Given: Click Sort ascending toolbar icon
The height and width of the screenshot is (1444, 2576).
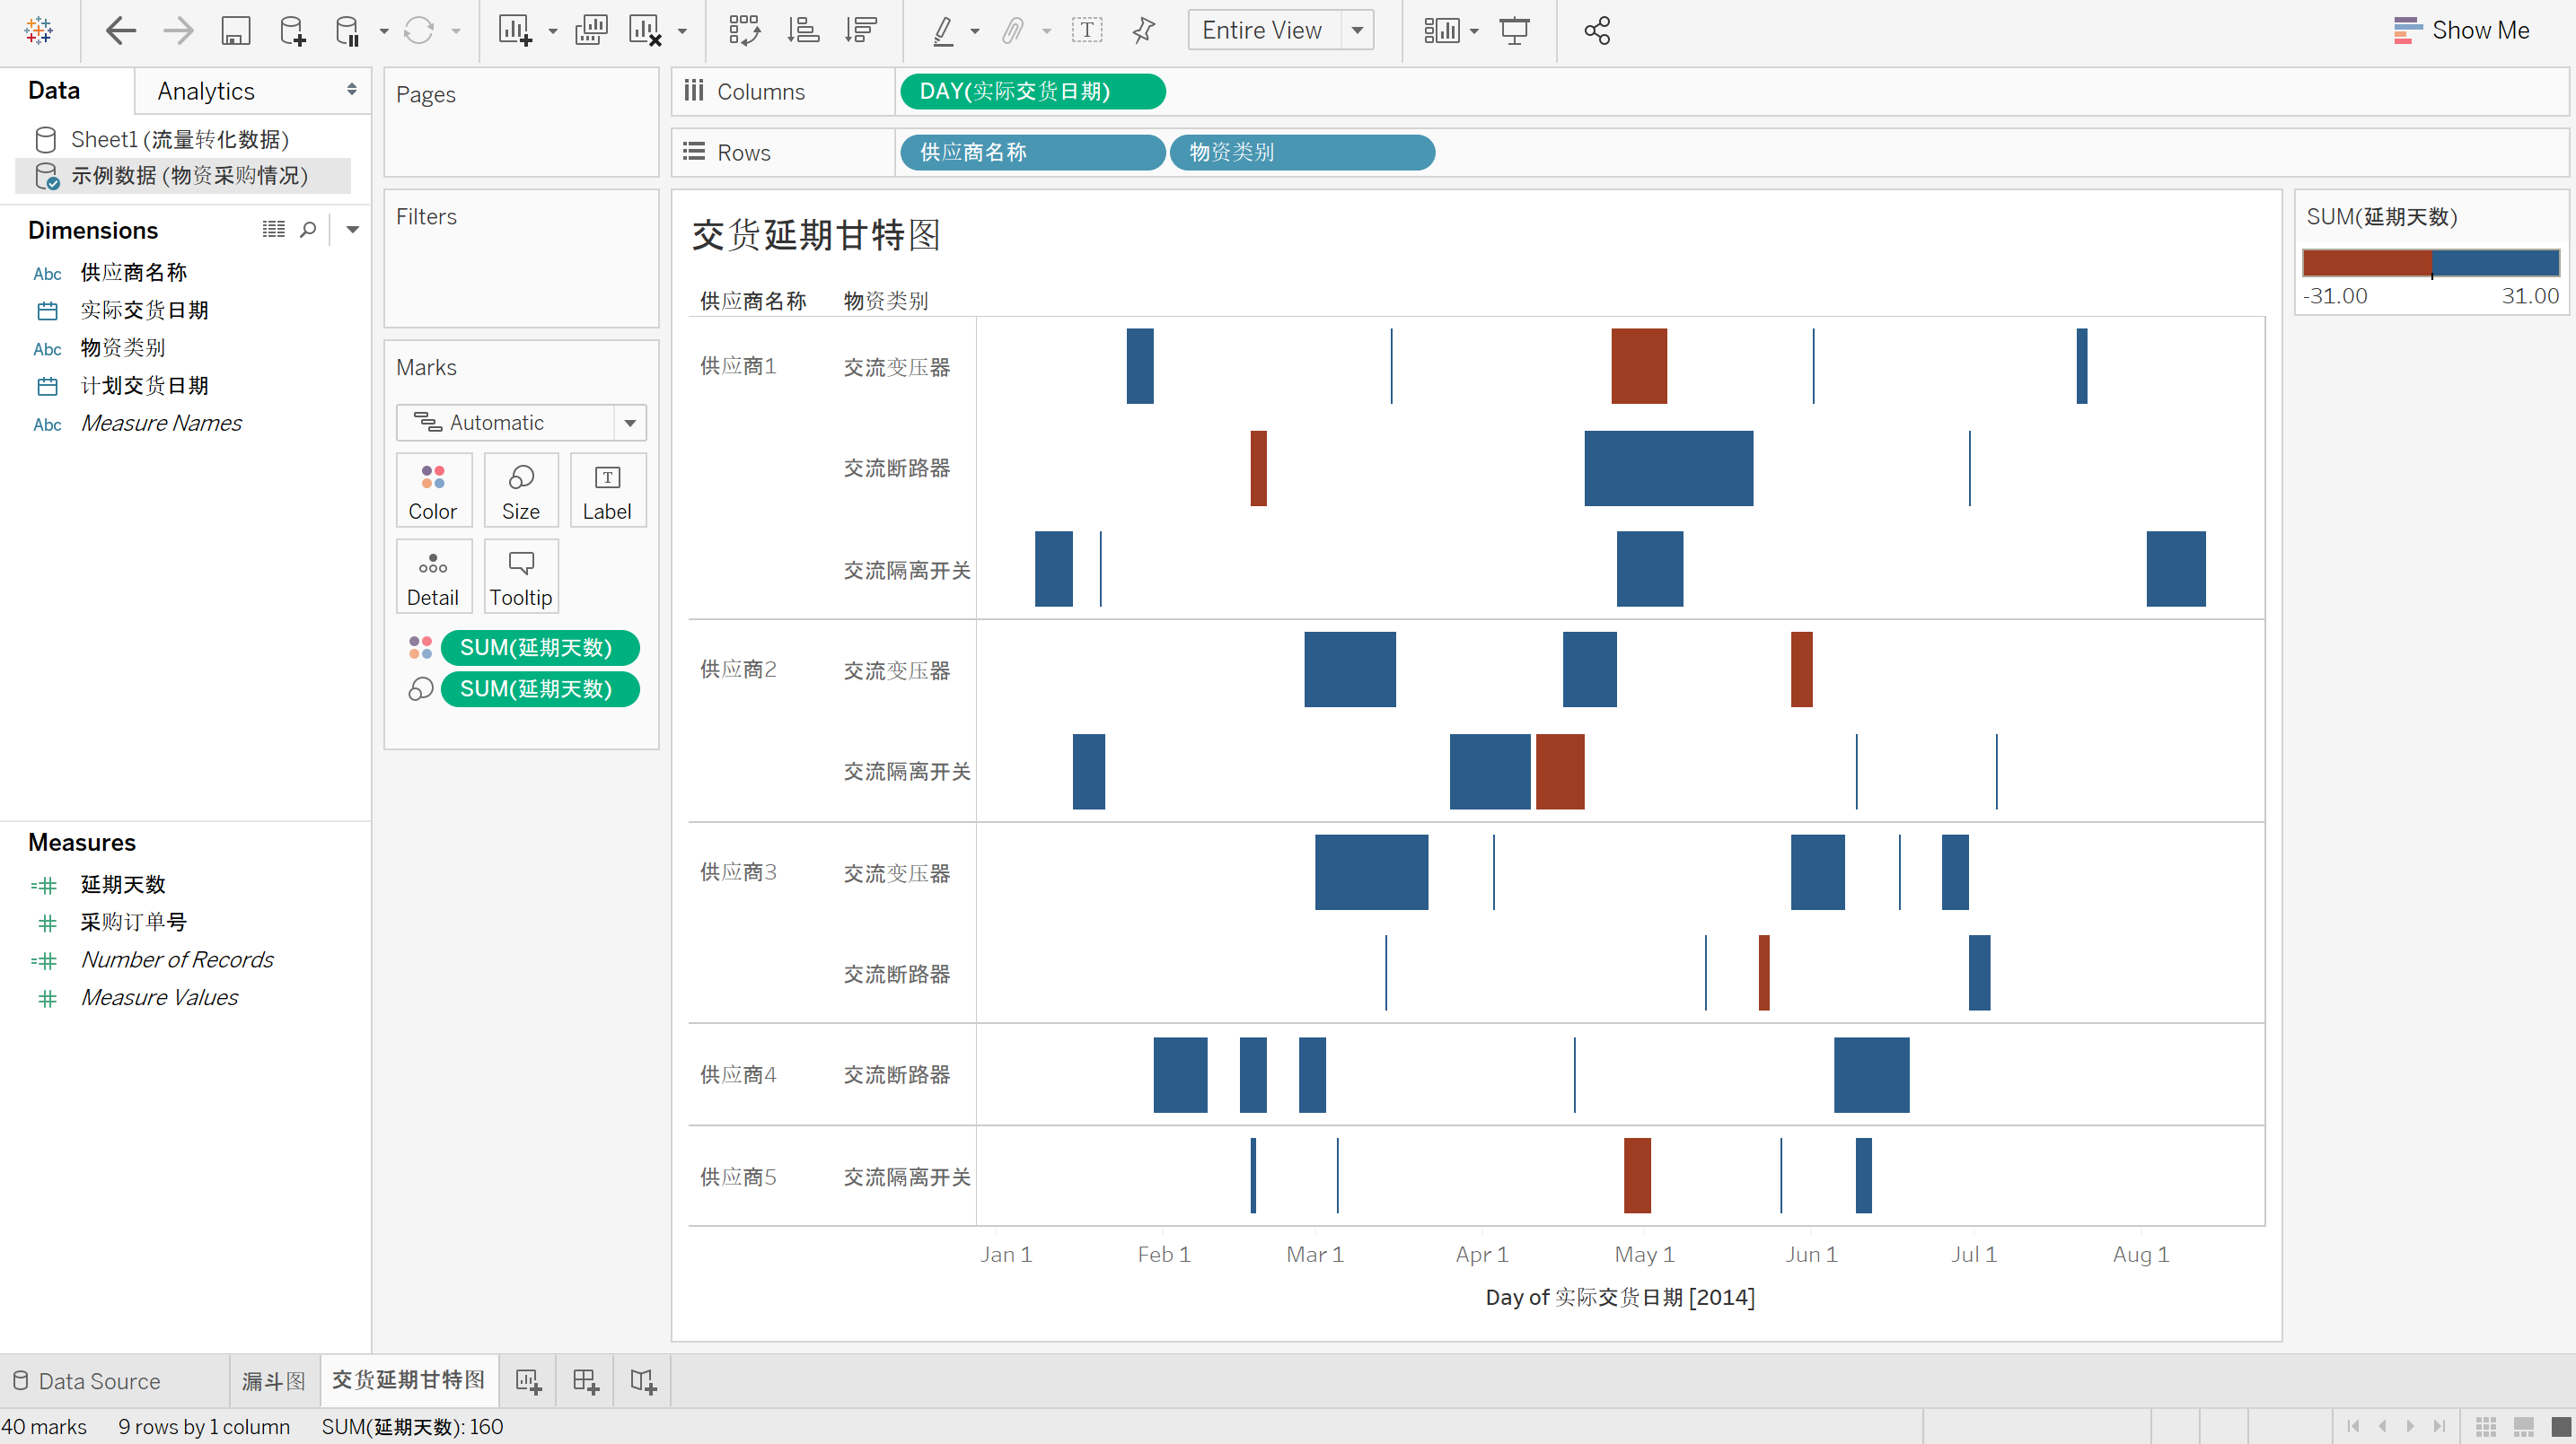Looking at the screenshot, I should pos(803,31).
